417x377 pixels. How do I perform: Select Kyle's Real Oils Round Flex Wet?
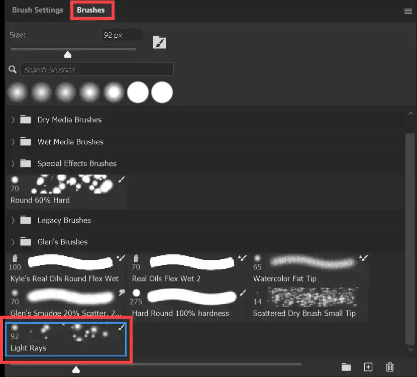point(65,268)
